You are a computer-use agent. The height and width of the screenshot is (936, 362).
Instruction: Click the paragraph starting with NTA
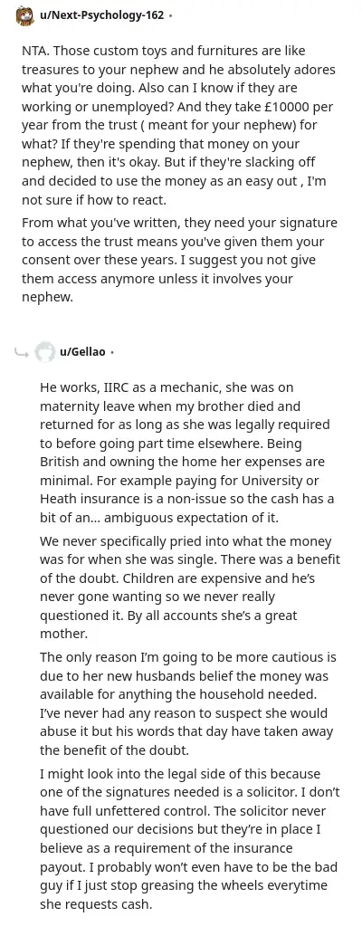pyautogui.click(x=179, y=125)
